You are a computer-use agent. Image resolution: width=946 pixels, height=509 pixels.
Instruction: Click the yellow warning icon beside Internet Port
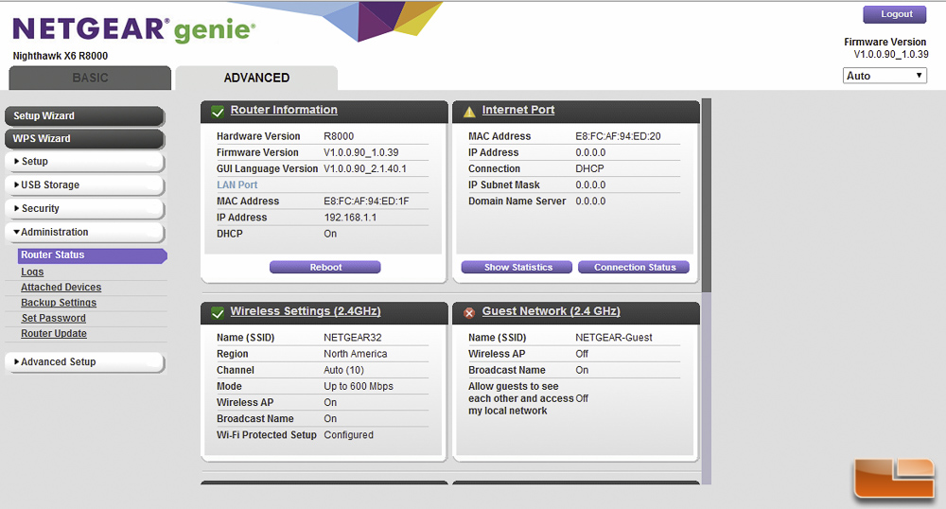(x=469, y=112)
